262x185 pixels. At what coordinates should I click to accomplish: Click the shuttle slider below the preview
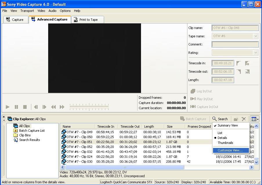(x=89, y=107)
